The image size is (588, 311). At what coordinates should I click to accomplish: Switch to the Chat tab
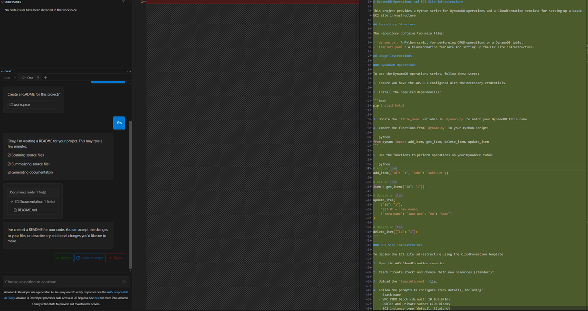7,78
